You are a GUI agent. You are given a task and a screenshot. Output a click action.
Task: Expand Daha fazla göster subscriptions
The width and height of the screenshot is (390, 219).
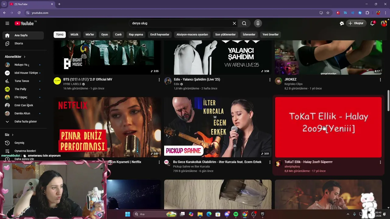coord(23,122)
